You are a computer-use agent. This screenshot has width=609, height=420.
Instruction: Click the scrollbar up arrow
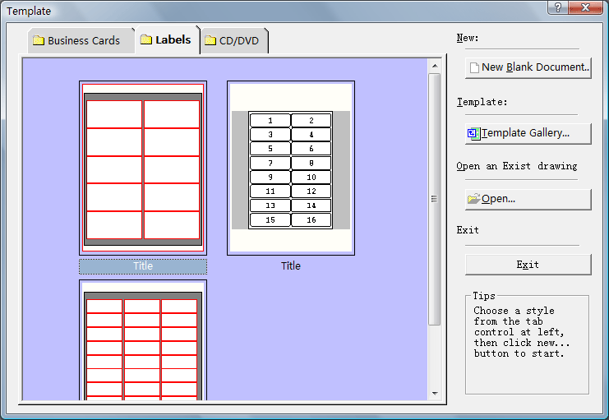(x=435, y=66)
